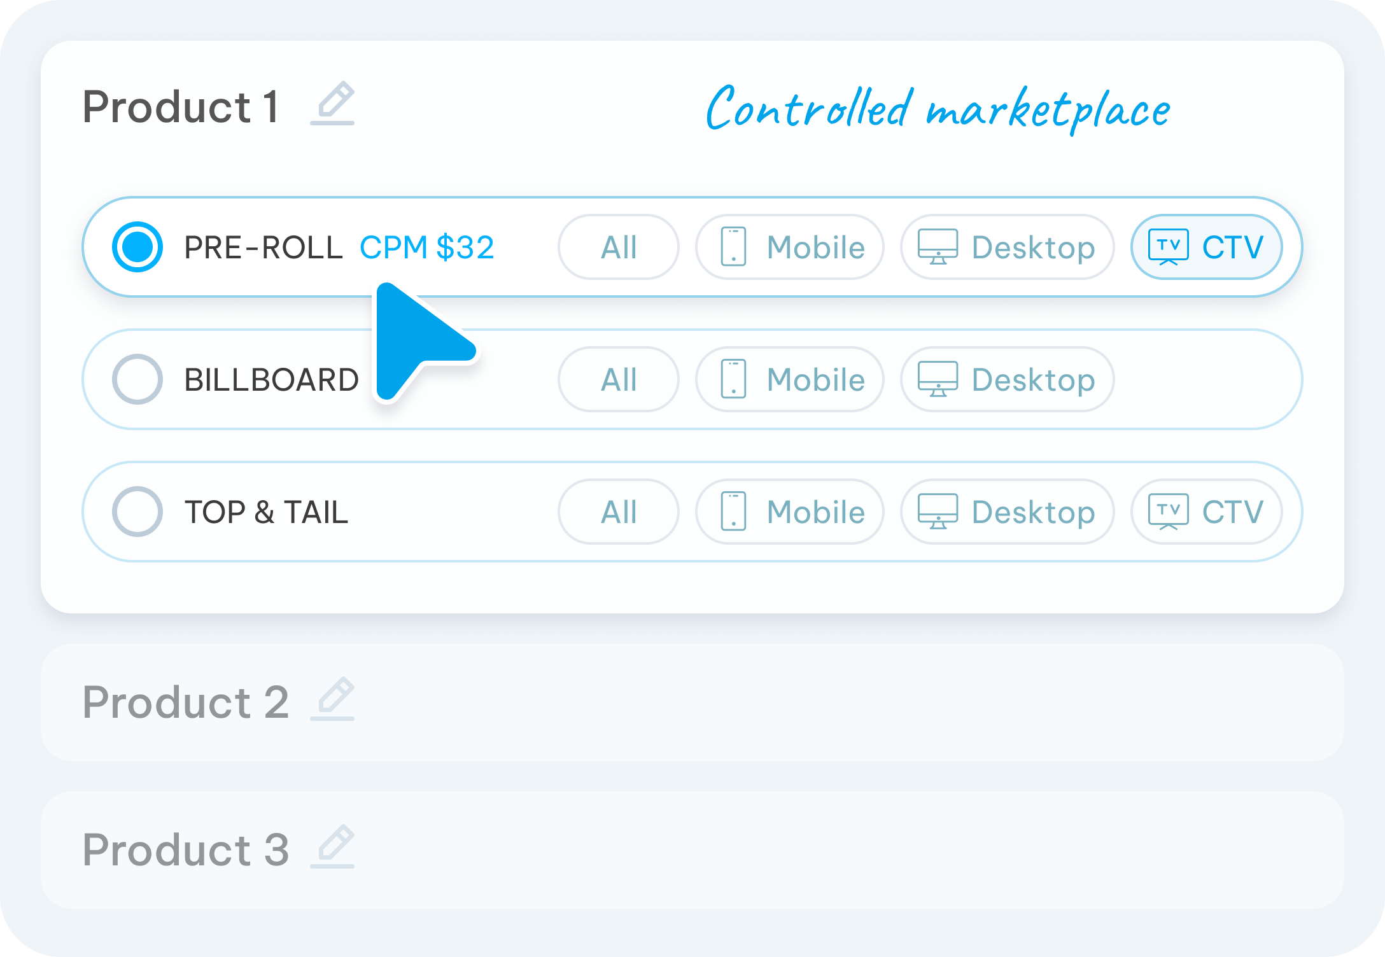Click the TV icon in Pre-Roll CTV chip
Image resolution: width=1385 pixels, height=957 pixels.
click(1168, 247)
